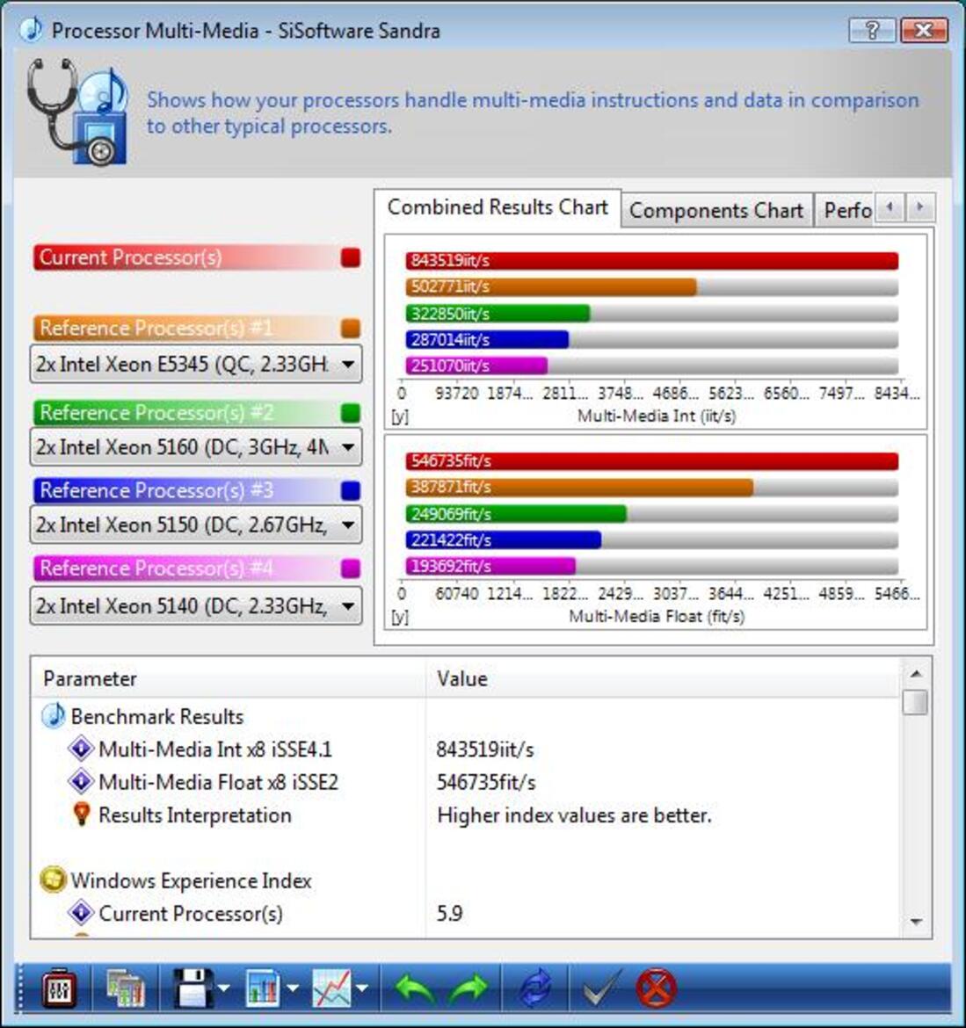Screen dimensions: 966x1028
Task: Click the 502771iit/s orange chart bar
Action: pos(551,287)
